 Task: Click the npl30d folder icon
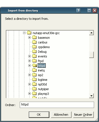pos(35,84)
